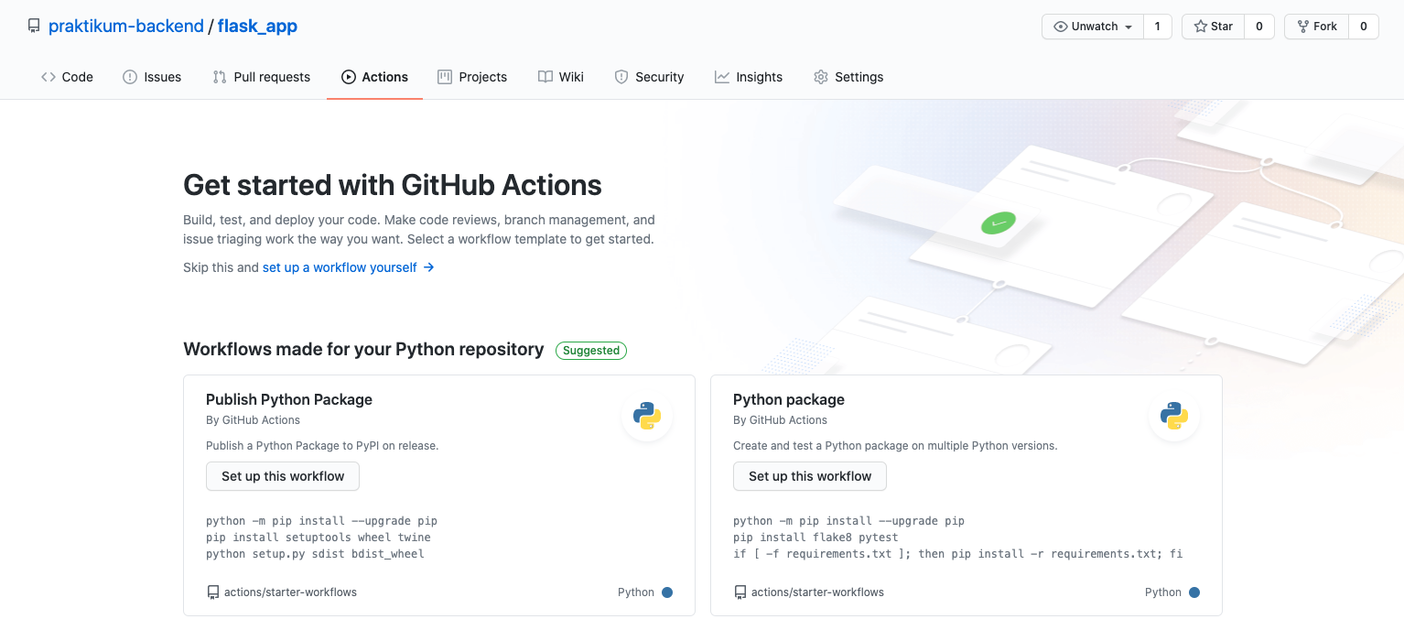Open the forks count next to Fork
The width and height of the screenshot is (1404, 630).
1364,27
